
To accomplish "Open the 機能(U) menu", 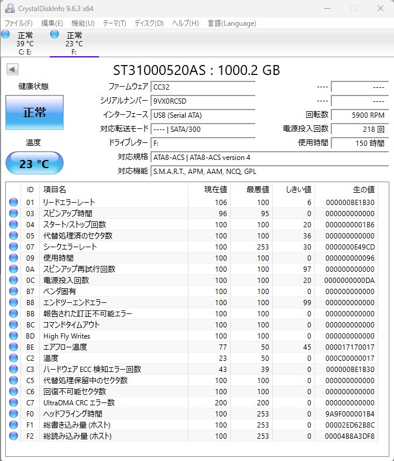I will tap(83, 23).
